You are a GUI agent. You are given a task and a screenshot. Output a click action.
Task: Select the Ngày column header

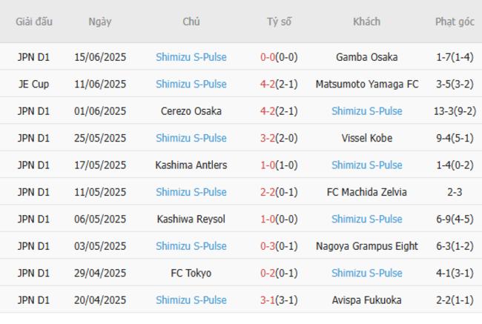[x=100, y=22]
